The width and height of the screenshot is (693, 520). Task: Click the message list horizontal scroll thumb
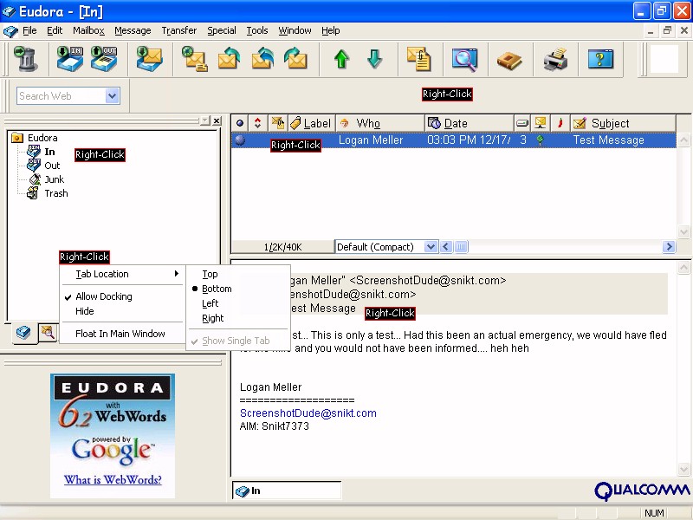pyautogui.click(x=461, y=247)
